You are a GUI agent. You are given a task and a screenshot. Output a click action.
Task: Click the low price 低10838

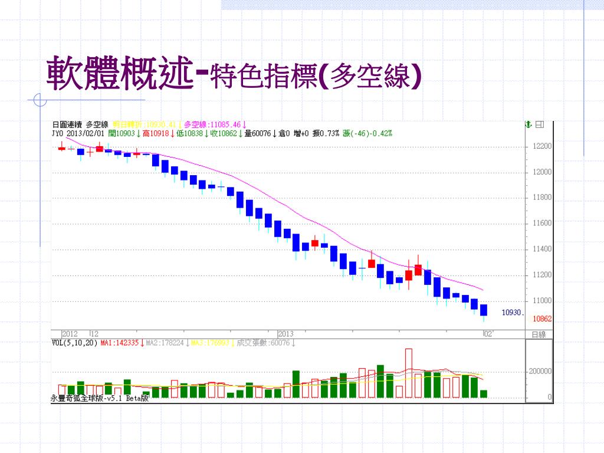click(x=189, y=134)
